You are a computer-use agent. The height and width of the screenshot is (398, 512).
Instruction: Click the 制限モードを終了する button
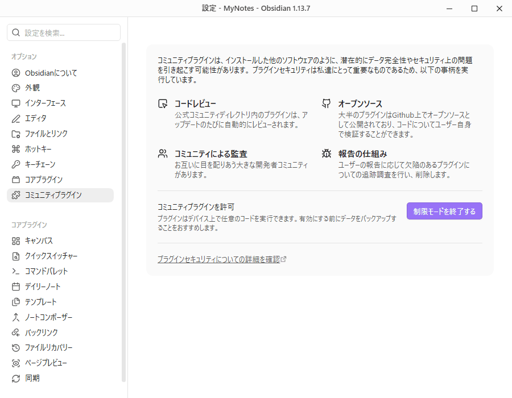[x=444, y=211]
